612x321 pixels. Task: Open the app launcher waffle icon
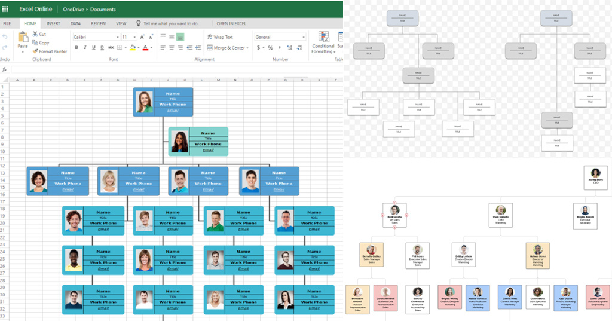5,8
